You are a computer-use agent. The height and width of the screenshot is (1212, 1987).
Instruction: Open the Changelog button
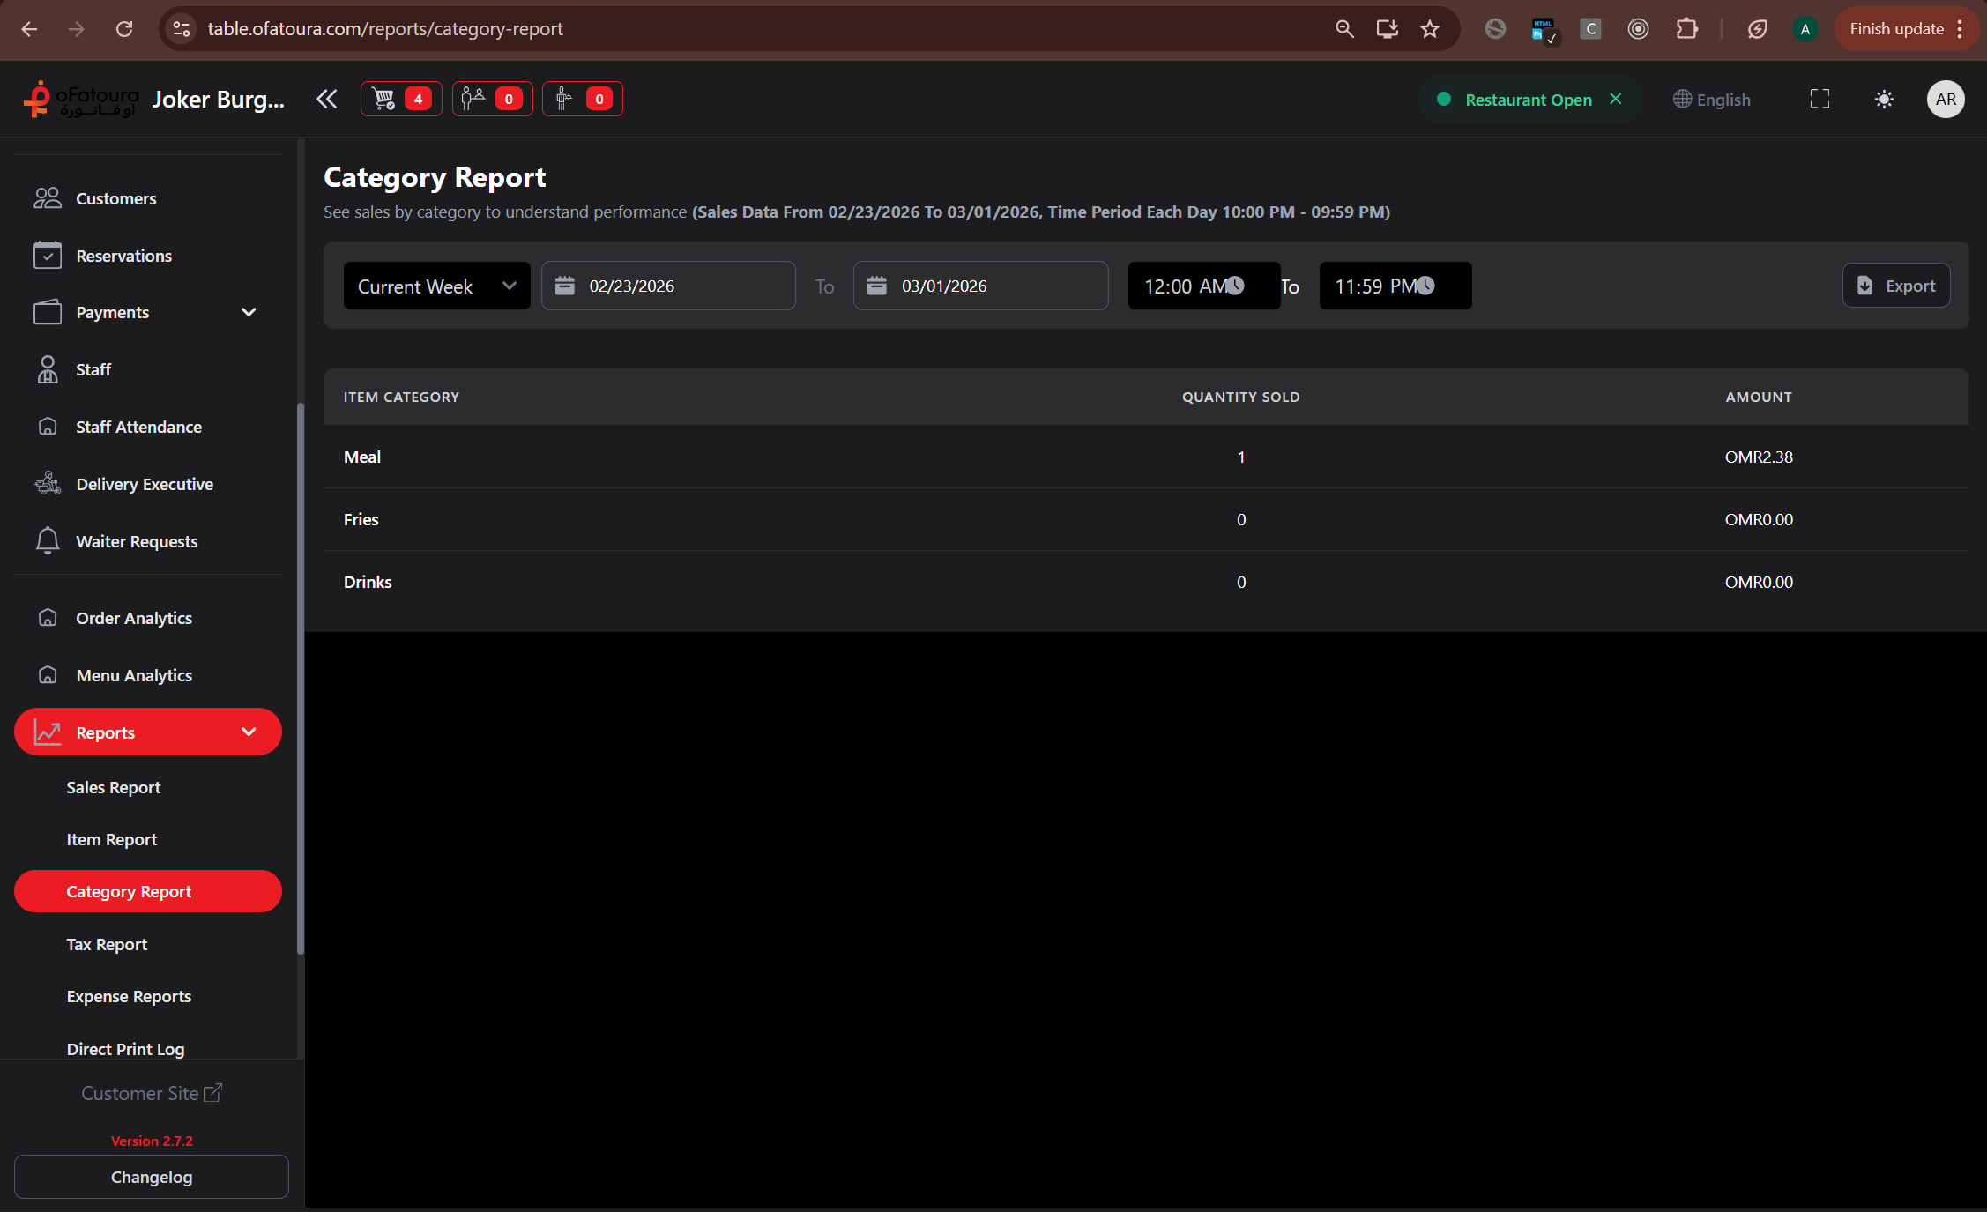[152, 1177]
